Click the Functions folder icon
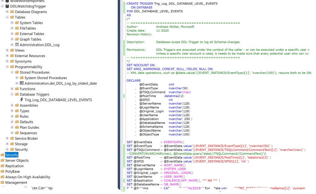 coord(17,89)
